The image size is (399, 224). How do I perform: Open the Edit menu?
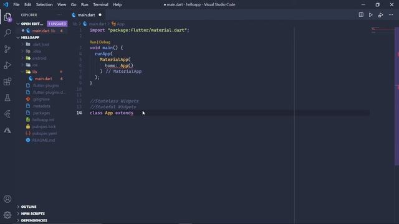[x=27, y=4]
